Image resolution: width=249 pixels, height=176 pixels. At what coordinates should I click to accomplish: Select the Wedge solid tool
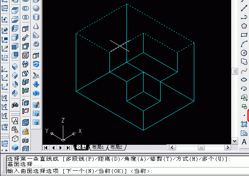pyautogui.click(x=36, y=35)
